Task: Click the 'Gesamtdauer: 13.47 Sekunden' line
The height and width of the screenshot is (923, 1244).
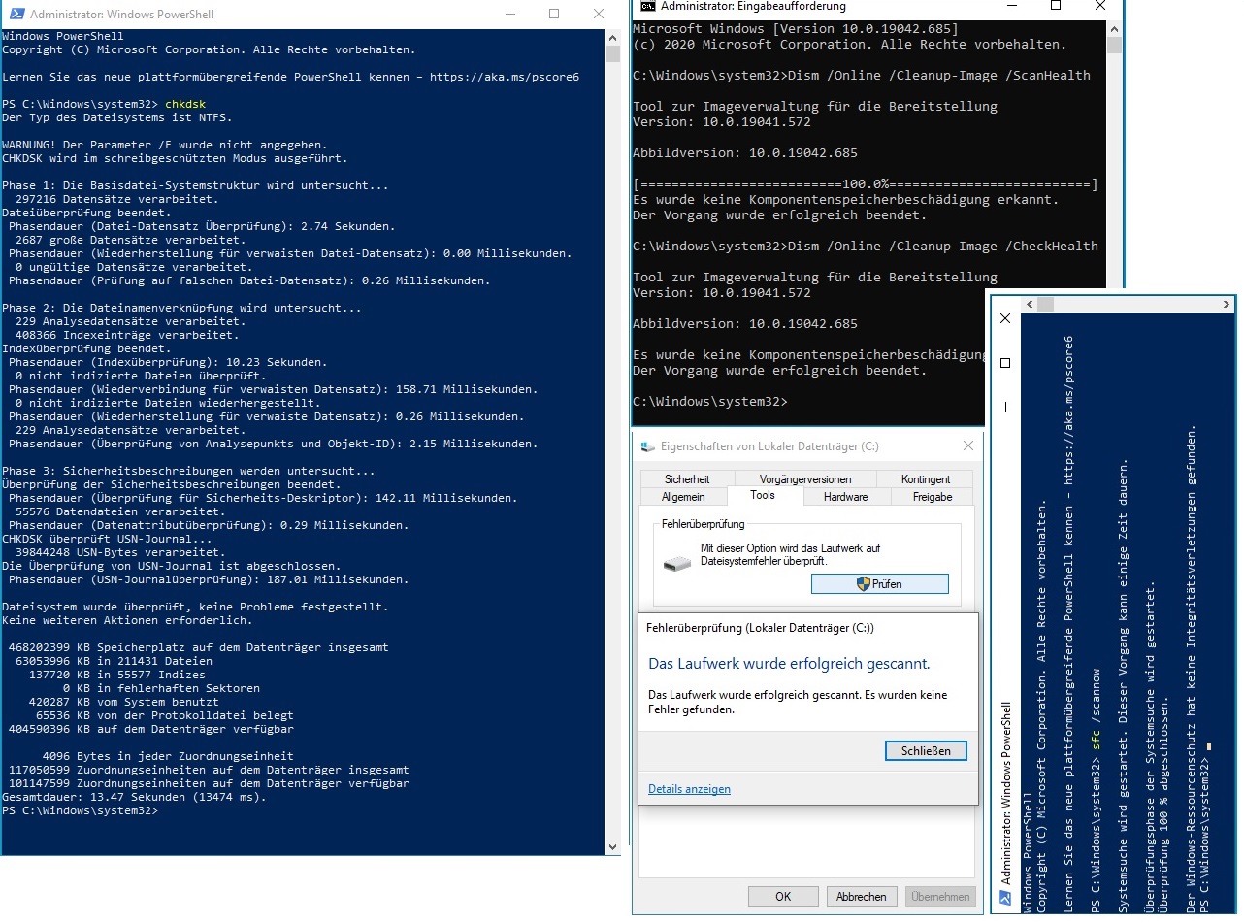Action: pos(134,797)
